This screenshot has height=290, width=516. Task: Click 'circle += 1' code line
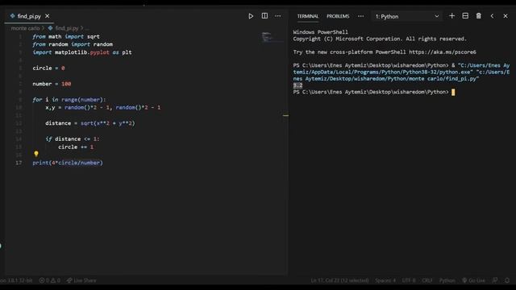(x=76, y=147)
